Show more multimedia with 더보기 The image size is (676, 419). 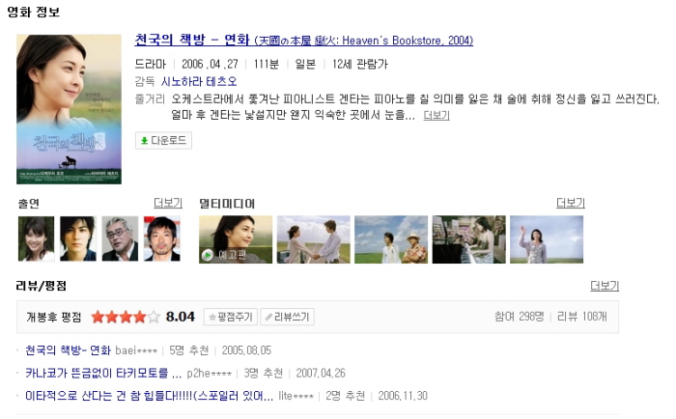click(571, 203)
